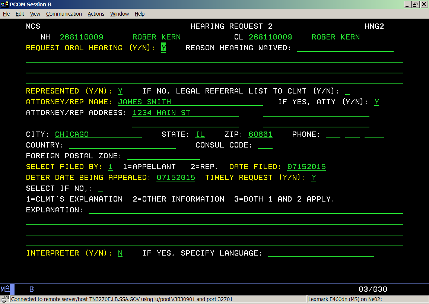Click the City field containing Chicago
The width and height of the screenshot is (429, 304).
click(98, 134)
